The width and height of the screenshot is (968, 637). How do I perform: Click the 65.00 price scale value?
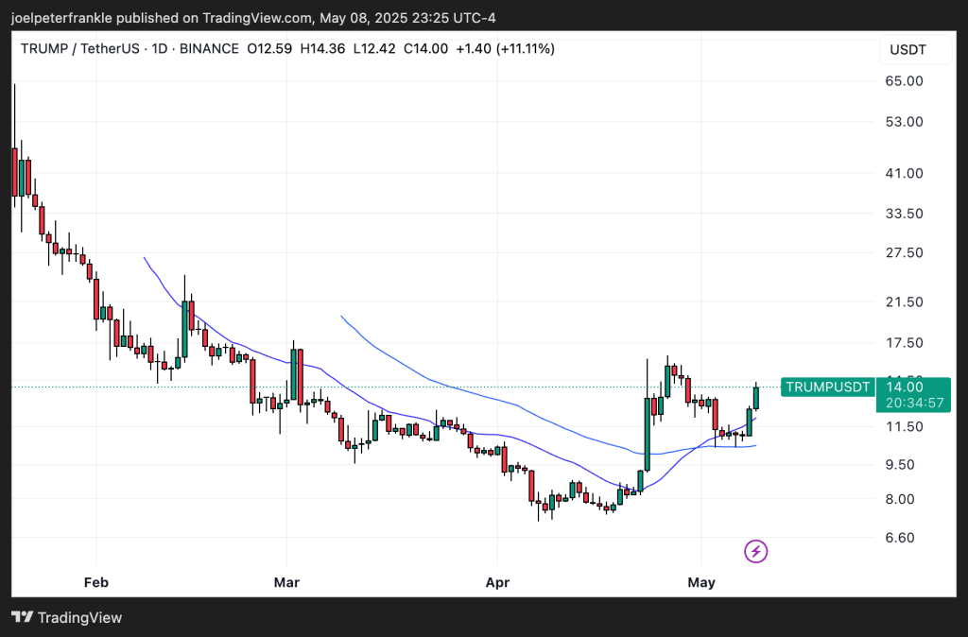tap(906, 81)
